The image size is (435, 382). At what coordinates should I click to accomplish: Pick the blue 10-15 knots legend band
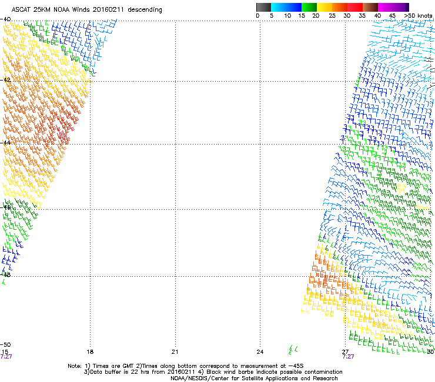294,7
